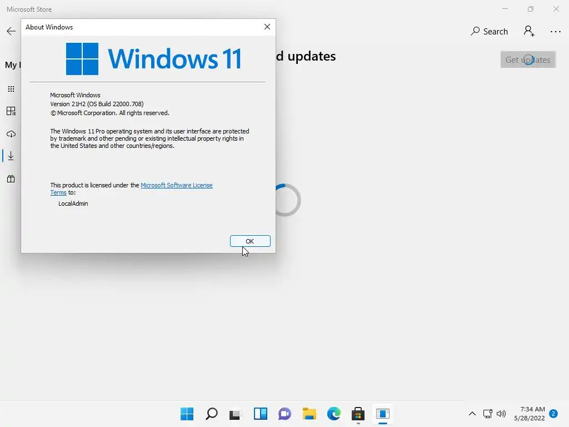
Task: Switch to Microsoft Store on taskbar
Action: (358, 414)
